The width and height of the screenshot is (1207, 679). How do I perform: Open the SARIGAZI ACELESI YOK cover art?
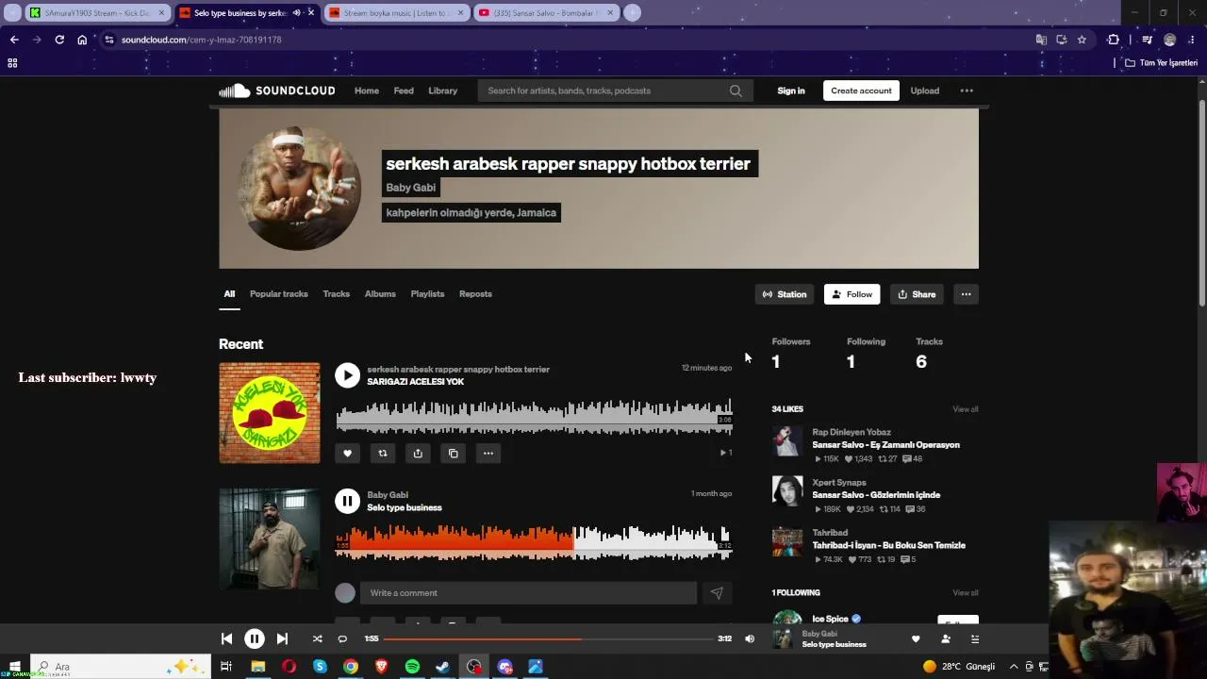click(x=270, y=413)
